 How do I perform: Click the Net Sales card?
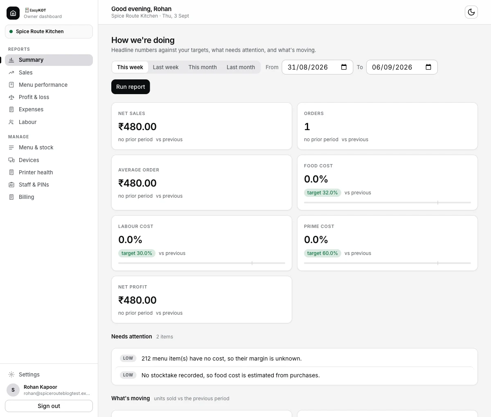[x=202, y=126]
